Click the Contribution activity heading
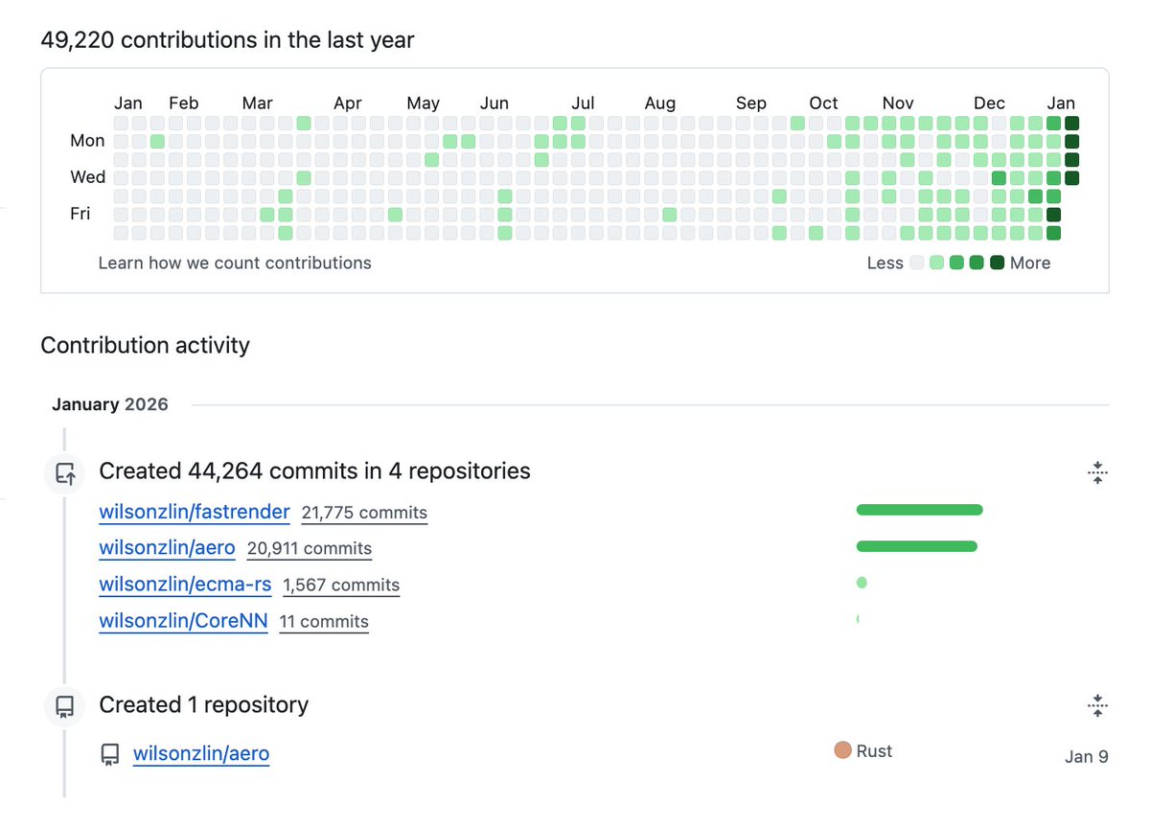 (145, 345)
